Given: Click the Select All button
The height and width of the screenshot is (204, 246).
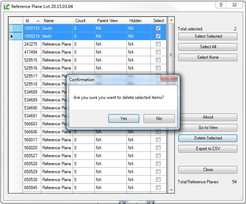Looking at the screenshot, I should pos(208,47).
